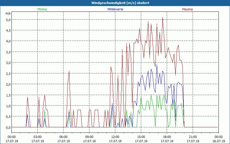Click the 12:00 time axis label
Screen dimensions: 230x144
pyautogui.click(x=115, y=137)
